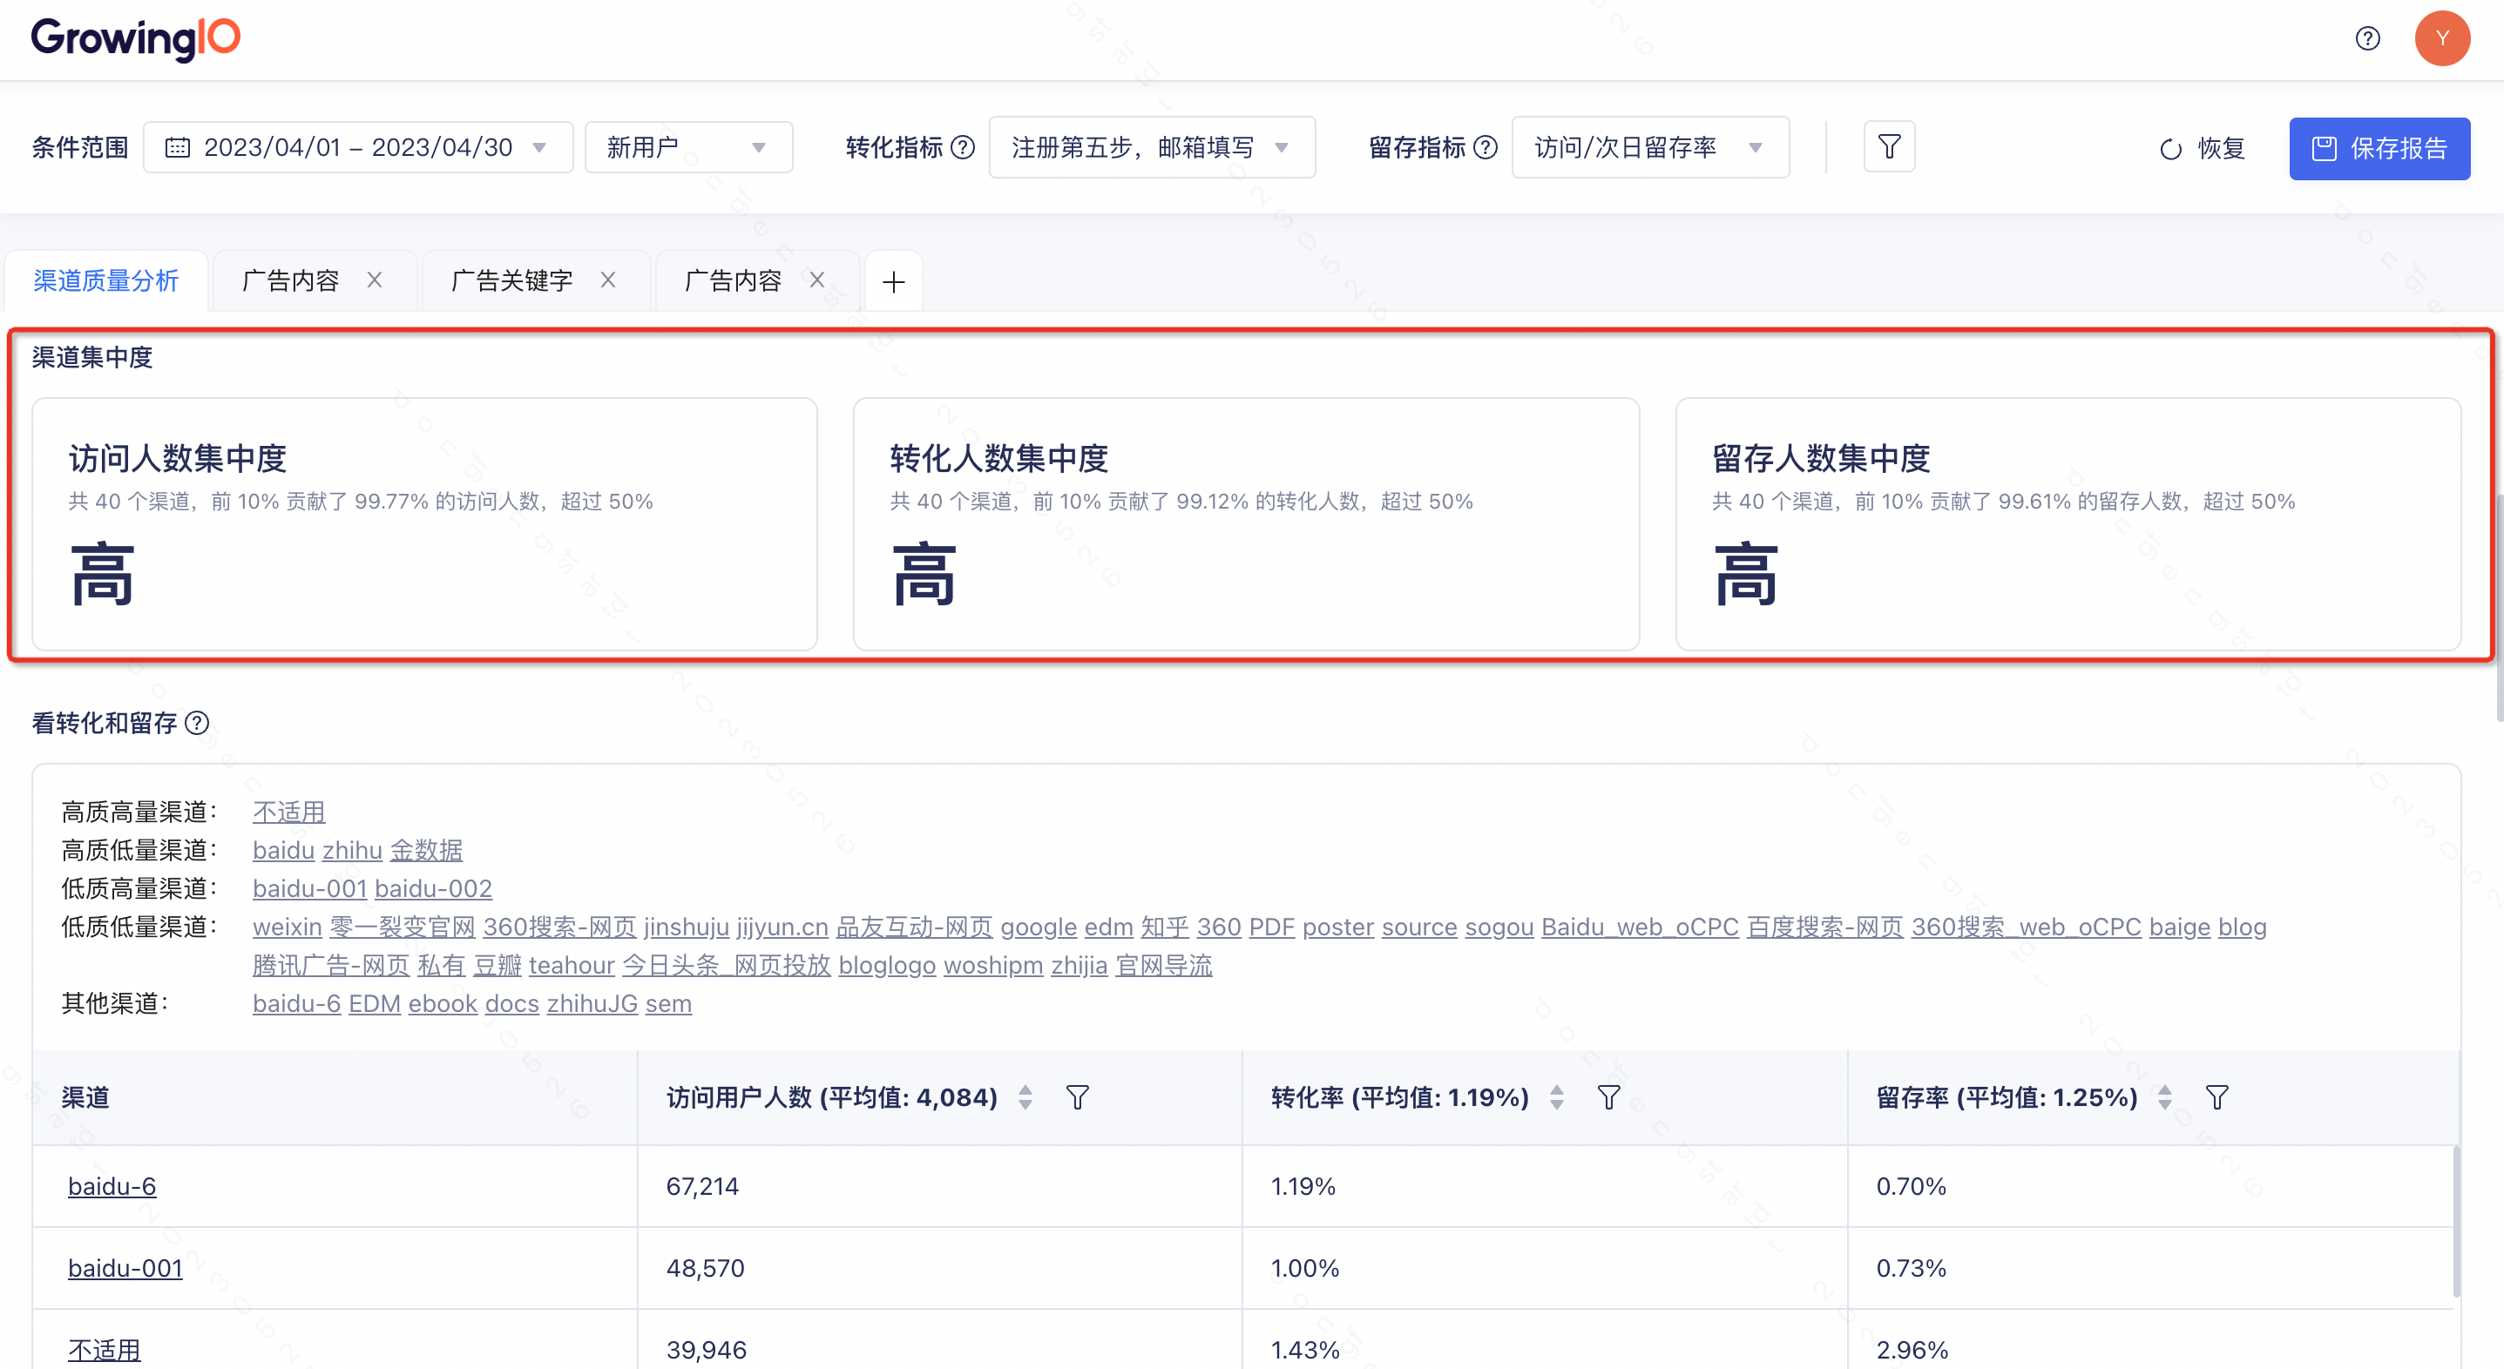Open the zhihuJG channel link

[x=592, y=1004]
